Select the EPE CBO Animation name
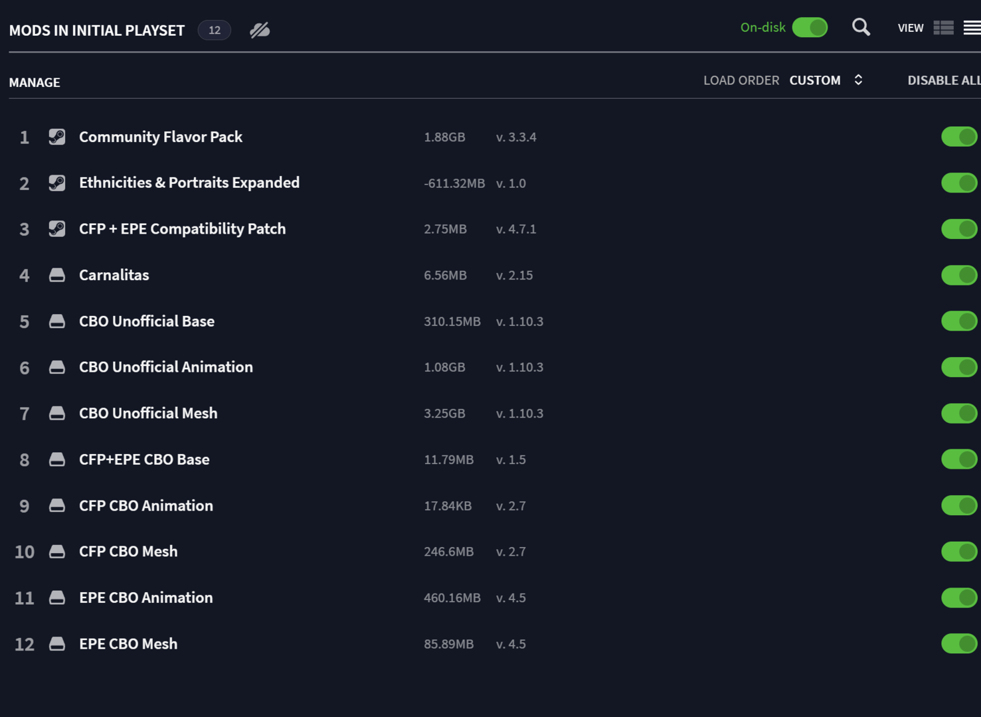Viewport: 981px width, 717px height. pyautogui.click(x=146, y=597)
